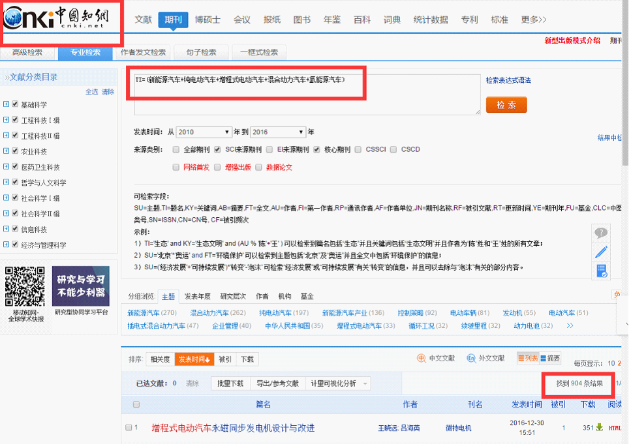This screenshot has height=446, width=631.
Task: Open the start year 2010 dropdown
Action: pos(202,132)
